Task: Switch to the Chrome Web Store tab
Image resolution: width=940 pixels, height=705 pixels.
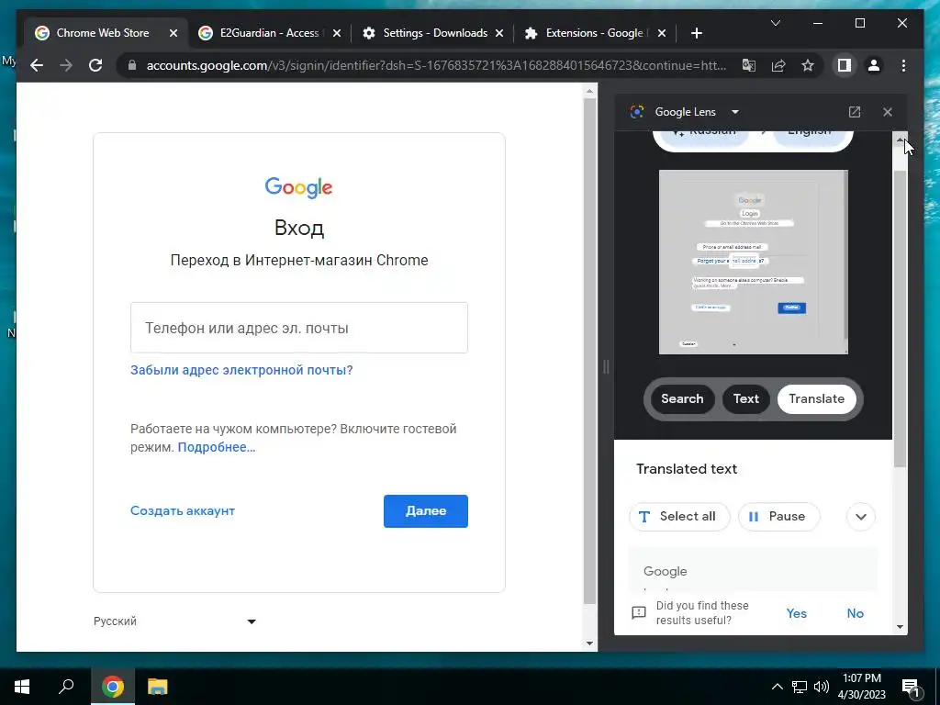Action: point(106,34)
